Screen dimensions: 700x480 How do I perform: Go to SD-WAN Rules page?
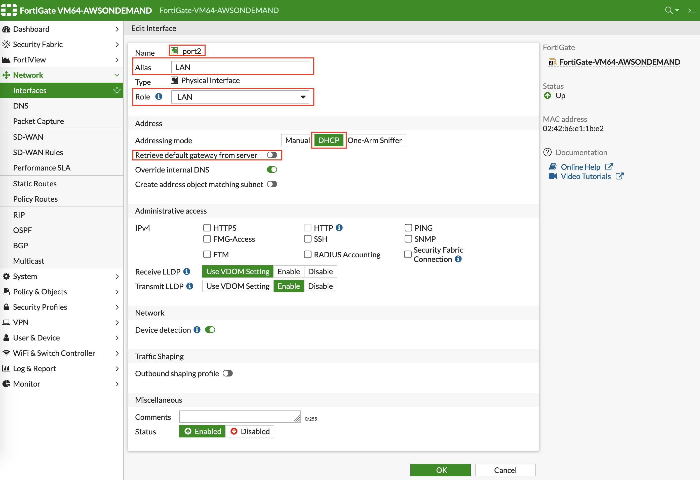[x=38, y=152]
